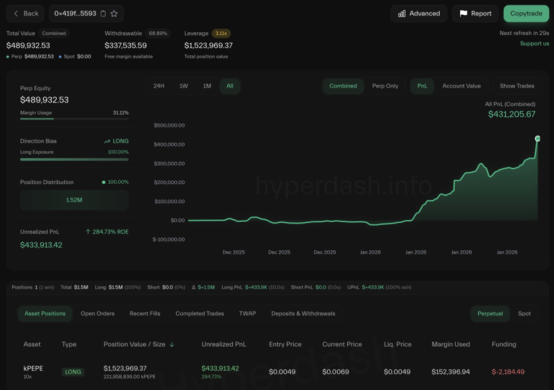Click the back arrow icon

[x=16, y=14]
